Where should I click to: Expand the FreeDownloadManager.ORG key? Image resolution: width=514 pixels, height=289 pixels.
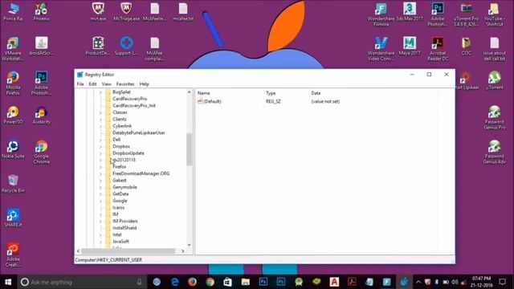(100, 173)
